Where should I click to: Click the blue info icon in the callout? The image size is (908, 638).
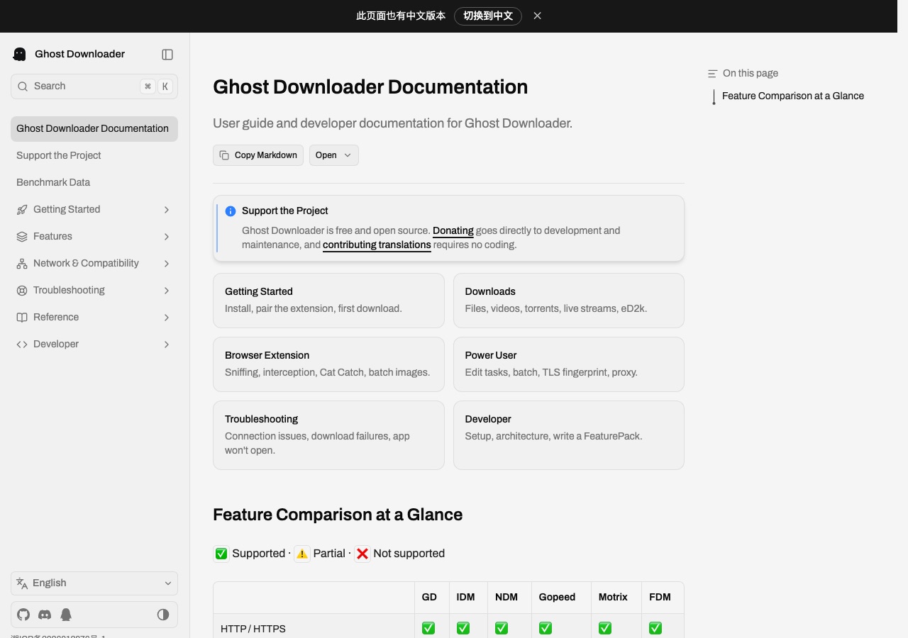tap(231, 211)
